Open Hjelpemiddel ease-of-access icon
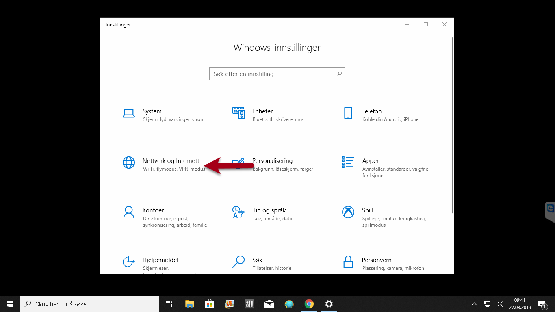 click(x=128, y=262)
